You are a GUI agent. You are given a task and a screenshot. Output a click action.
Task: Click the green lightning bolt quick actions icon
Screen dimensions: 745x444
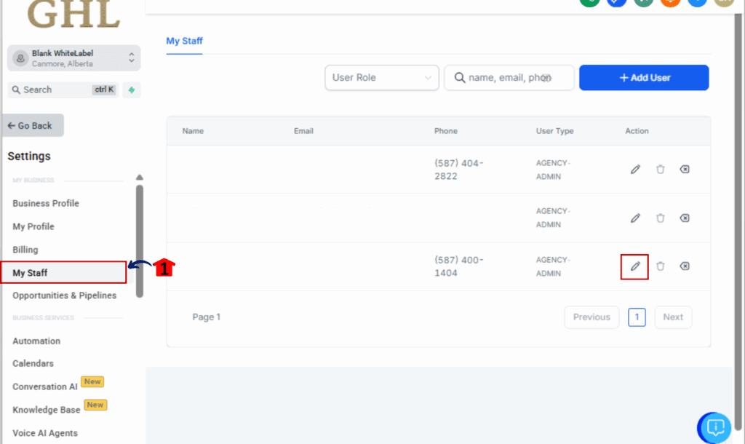[132, 90]
